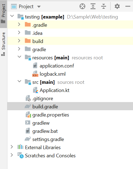Click the orange .gradle folder icon
This screenshot has width=133, height=169.
[x=28, y=24]
